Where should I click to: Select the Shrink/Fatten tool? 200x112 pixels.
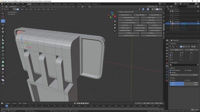pos(3,76)
